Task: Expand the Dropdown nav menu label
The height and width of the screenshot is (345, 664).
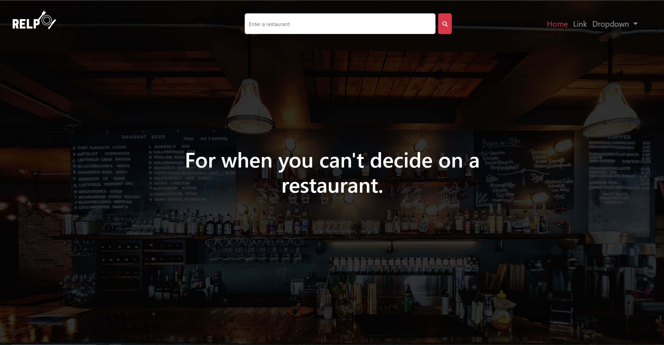Action: coord(610,24)
